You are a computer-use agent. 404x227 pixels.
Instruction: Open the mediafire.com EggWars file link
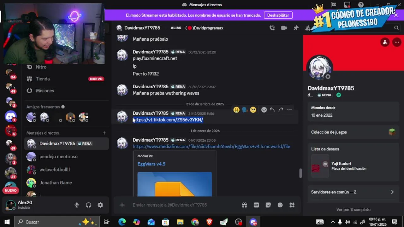pos(211,147)
